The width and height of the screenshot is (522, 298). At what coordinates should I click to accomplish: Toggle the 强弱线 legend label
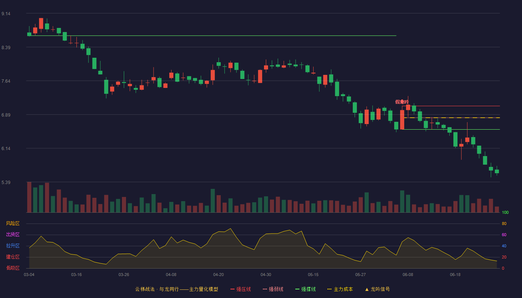click(x=276, y=289)
